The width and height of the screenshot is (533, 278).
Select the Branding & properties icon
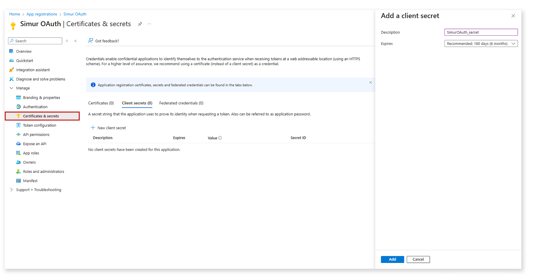(19, 97)
